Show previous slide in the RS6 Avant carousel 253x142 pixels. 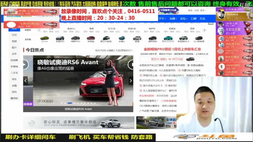(x=26, y=81)
